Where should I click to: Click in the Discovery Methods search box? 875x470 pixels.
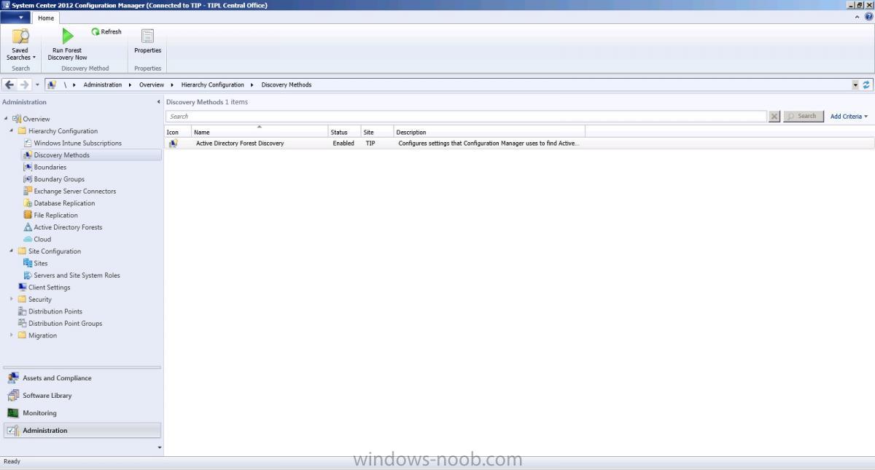[x=466, y=117]
